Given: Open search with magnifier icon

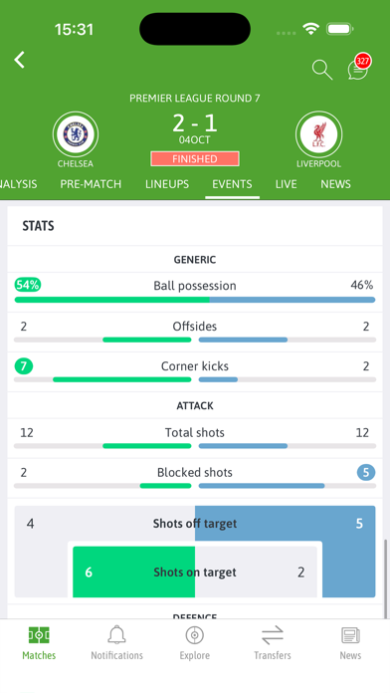Looking at the screenshot, I should (x=322, y=70).
